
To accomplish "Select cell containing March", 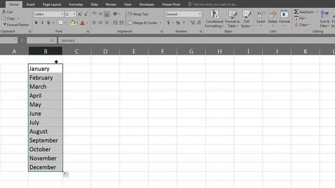I will pos(46,87).
